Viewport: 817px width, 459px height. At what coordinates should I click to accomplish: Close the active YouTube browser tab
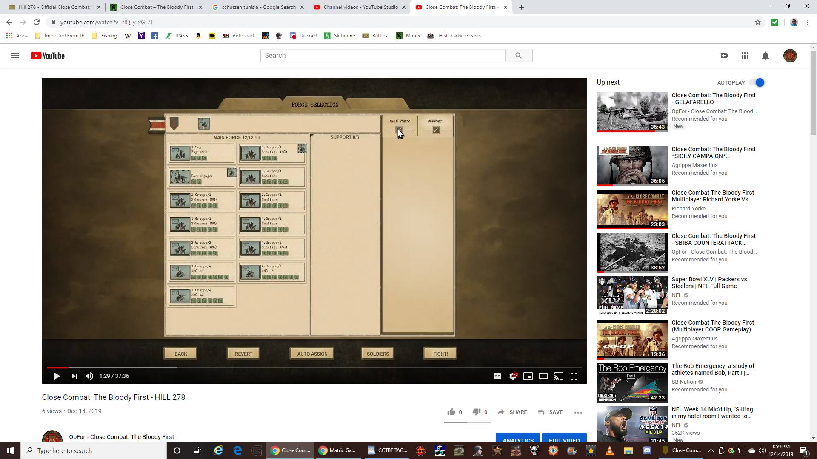pos(506,7)
